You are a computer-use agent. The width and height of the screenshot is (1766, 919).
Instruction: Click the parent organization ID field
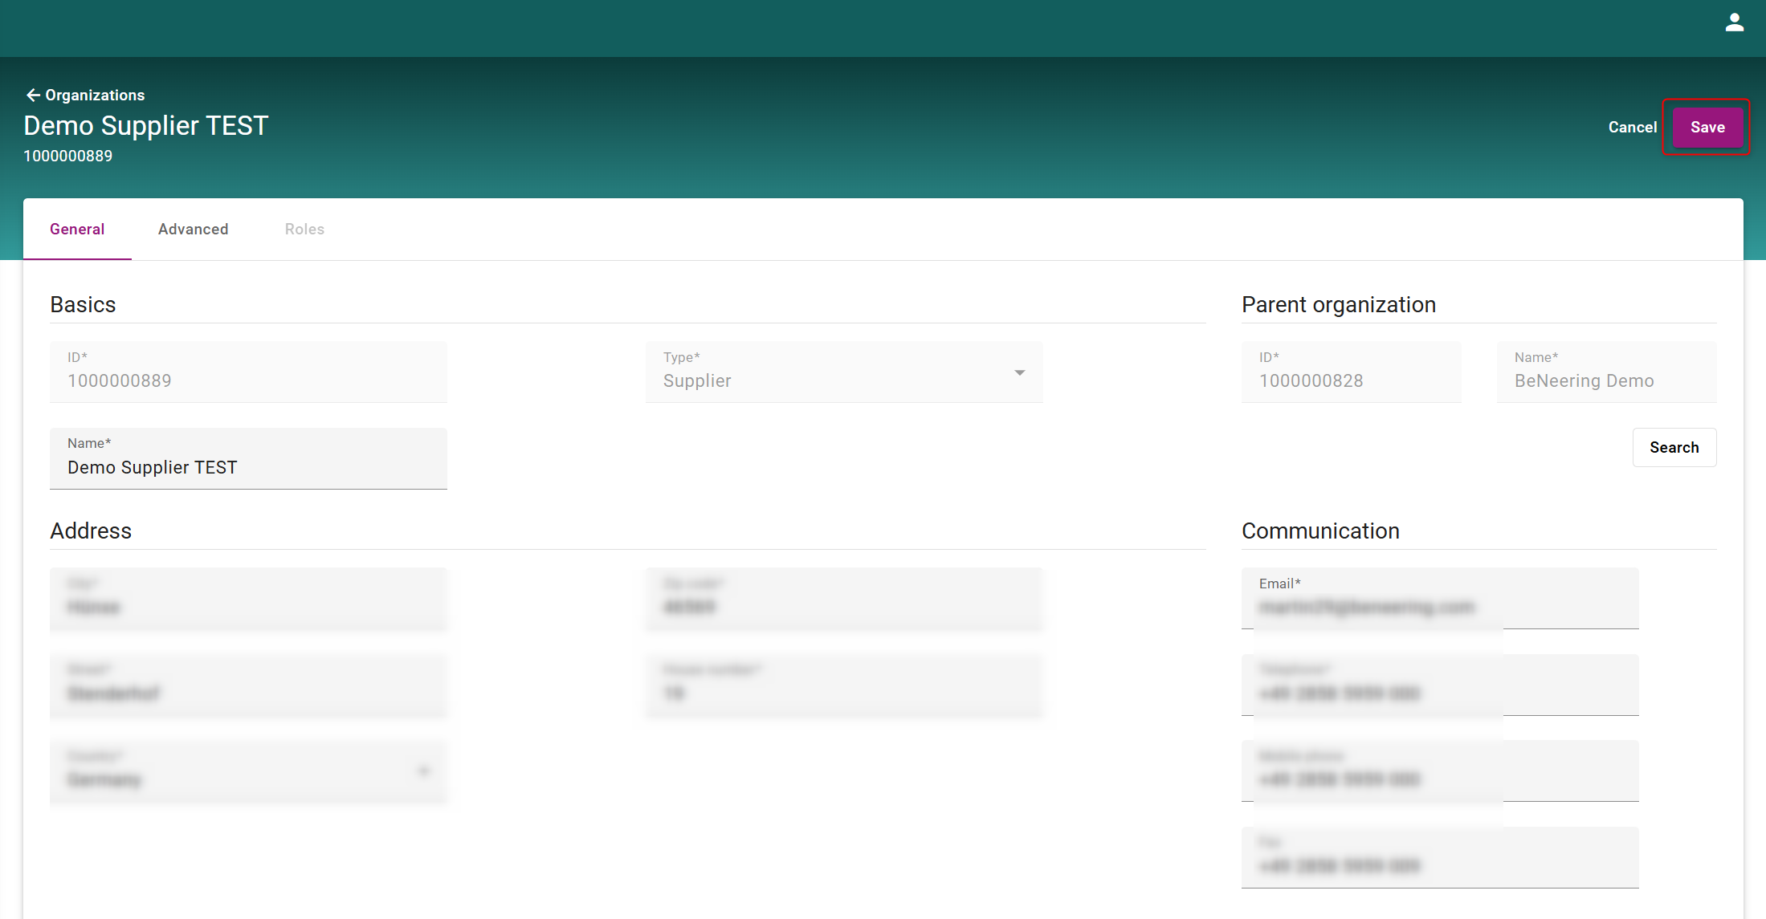pyautogui.click(x=1350, y=380)
